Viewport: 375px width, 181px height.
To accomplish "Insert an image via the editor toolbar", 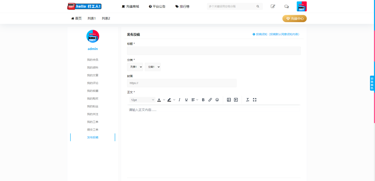I will point(229,100).
